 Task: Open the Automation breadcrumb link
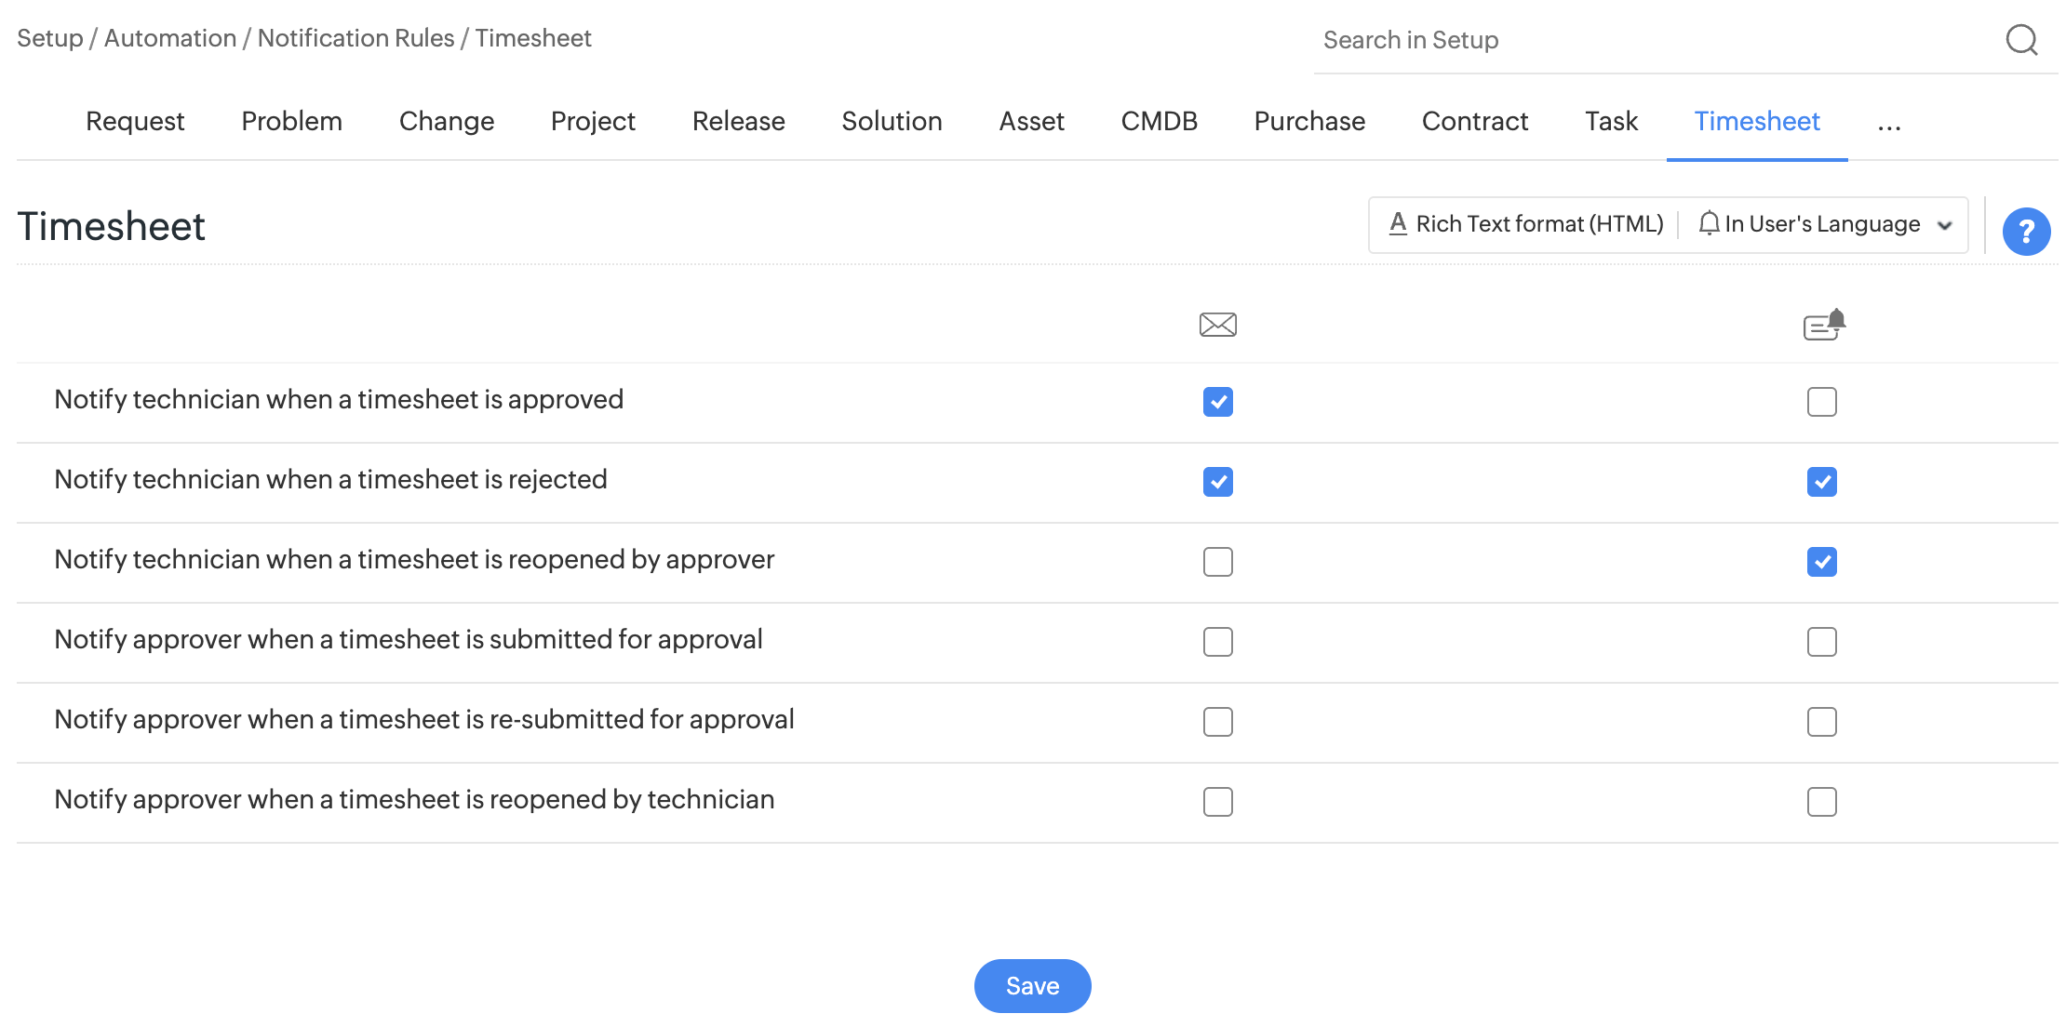pyautogui.click(x=170, y=38)
